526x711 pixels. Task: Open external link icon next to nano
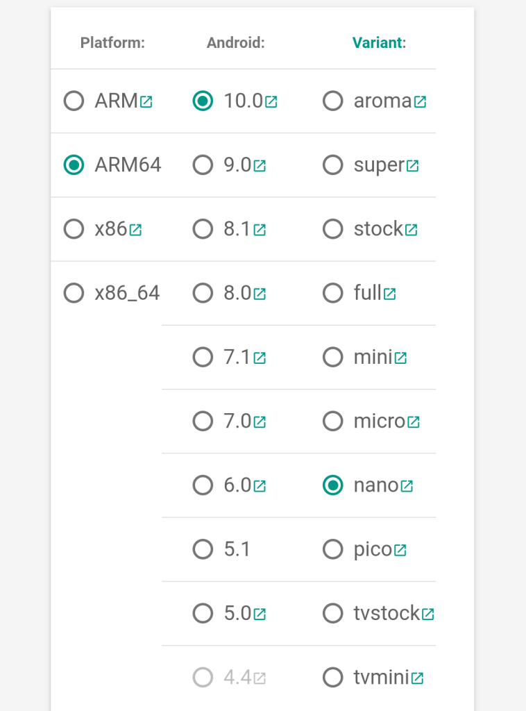pos(407,487)
